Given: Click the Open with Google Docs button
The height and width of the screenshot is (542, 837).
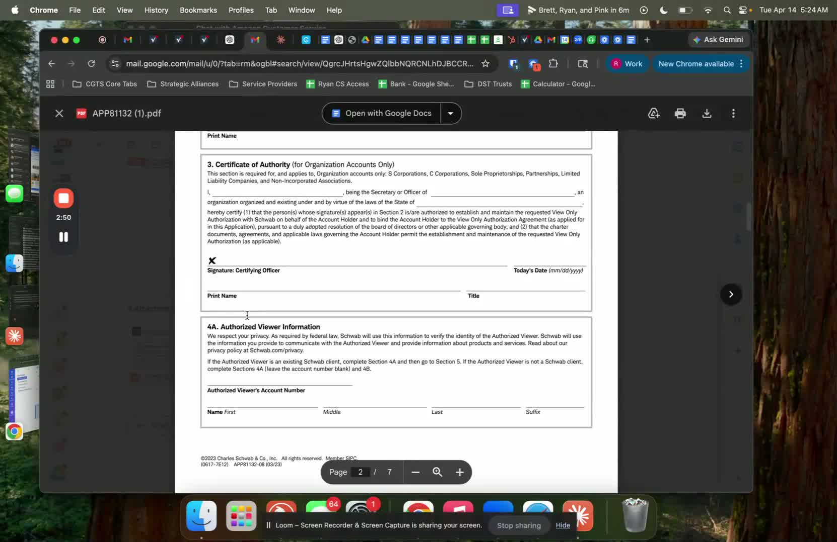Looking at the screenshot, I should (x=382, y=114).
